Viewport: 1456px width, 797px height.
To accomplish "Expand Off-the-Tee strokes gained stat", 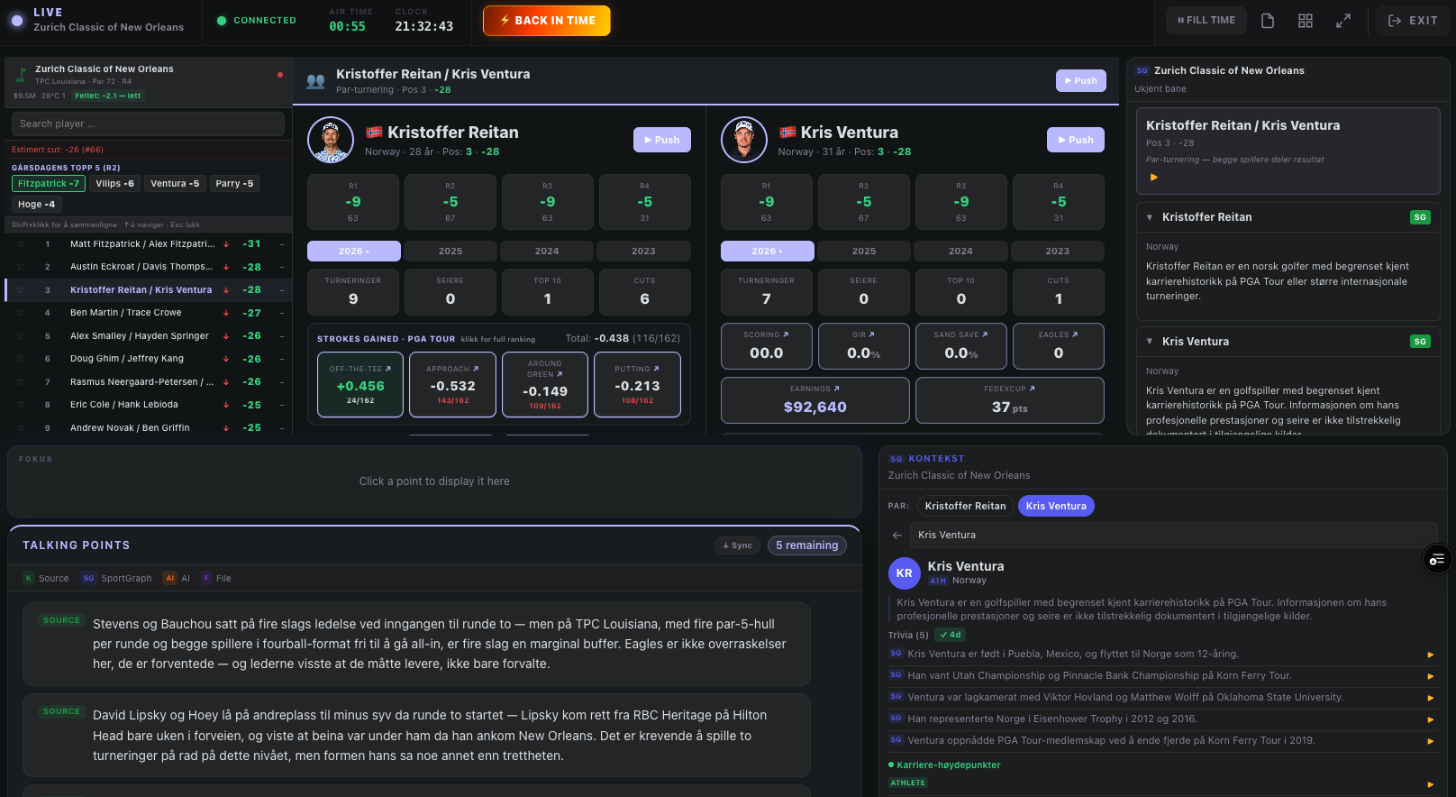I will pos(360,385).
